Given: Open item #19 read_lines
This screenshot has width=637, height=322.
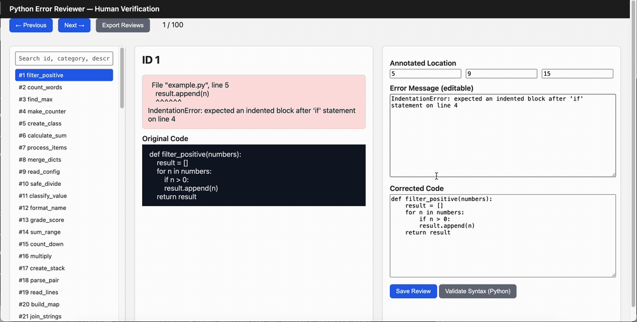Looking at the screenshot, I should point(64,292).
